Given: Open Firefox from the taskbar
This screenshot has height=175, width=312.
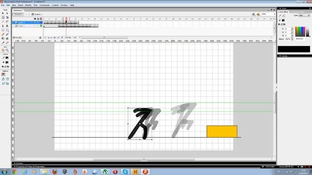Looking at the screenshot, I should point(55,172).
